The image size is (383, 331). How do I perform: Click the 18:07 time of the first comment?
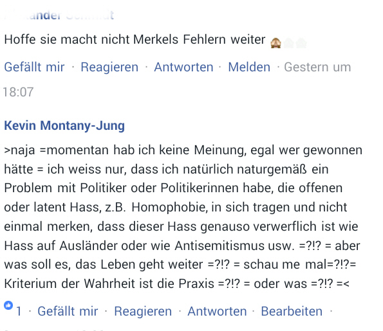(x=18, y=92)
